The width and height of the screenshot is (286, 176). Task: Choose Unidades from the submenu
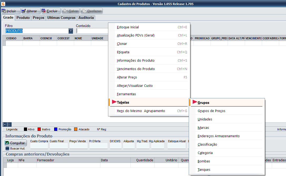tap(227, 119)
